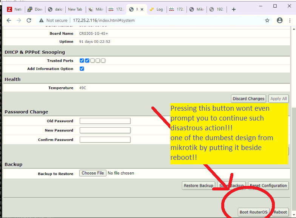Click the address bar URL
Screen dimensions: 296x218
pyautogui.click(x=103, y=20)
